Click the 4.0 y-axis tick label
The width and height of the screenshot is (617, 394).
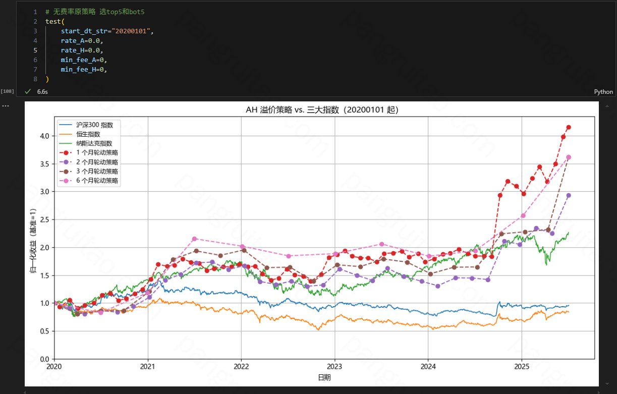45,136
